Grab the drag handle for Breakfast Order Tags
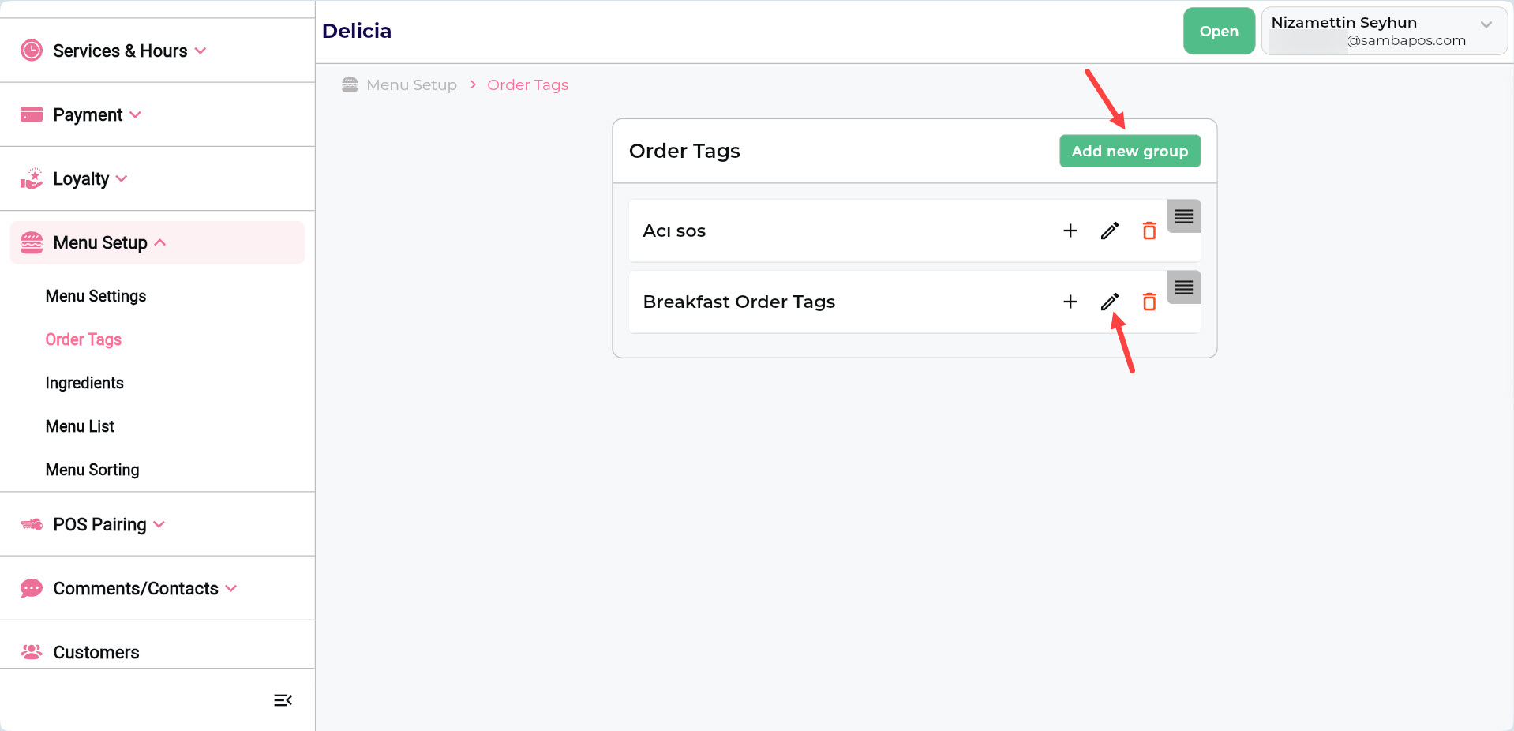 tap(1183, 287)
